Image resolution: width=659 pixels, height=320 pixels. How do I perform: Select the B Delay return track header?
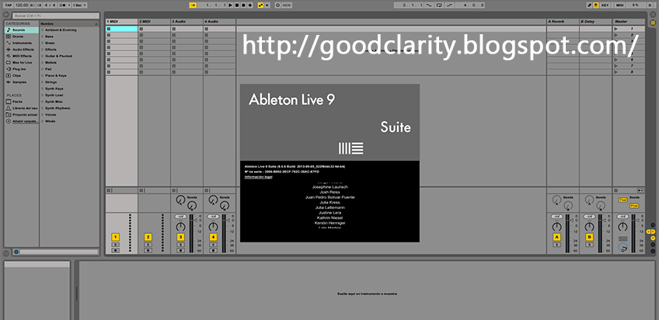[595, 22]
